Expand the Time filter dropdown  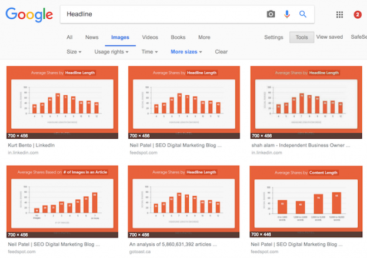(149, 52)
